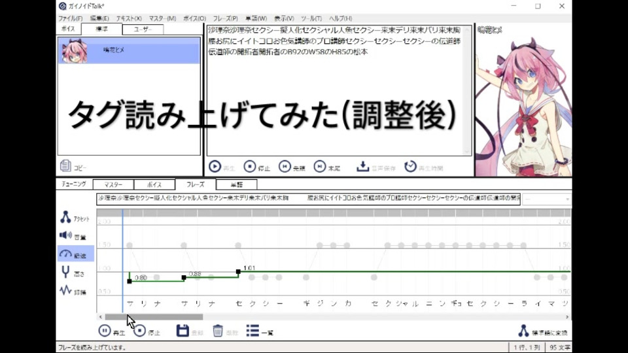The width and height of the screenshot is (628, 353).
Task: Stop playback with the editor's 停止 button
Action: click(249, 166)
